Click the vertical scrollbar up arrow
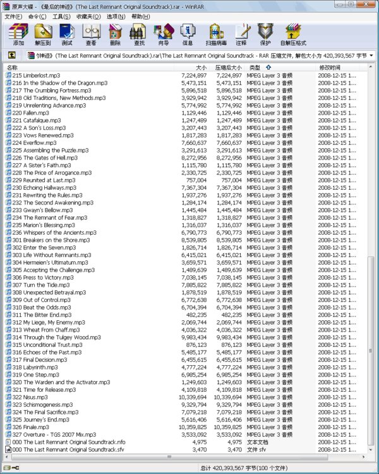This screenshot has width=379, height=474. [371, 67]
